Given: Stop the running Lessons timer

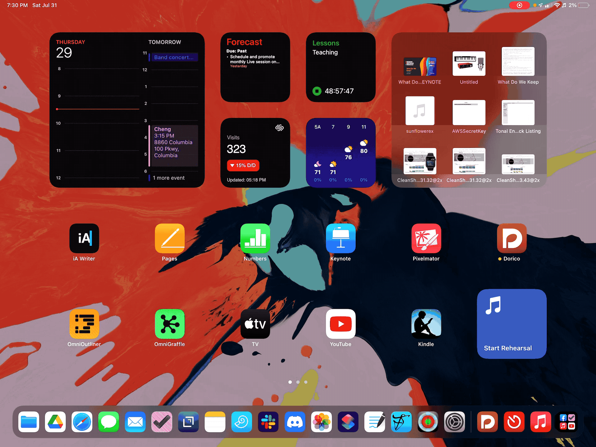Looking at the screenshot, I should coord(317,91).
